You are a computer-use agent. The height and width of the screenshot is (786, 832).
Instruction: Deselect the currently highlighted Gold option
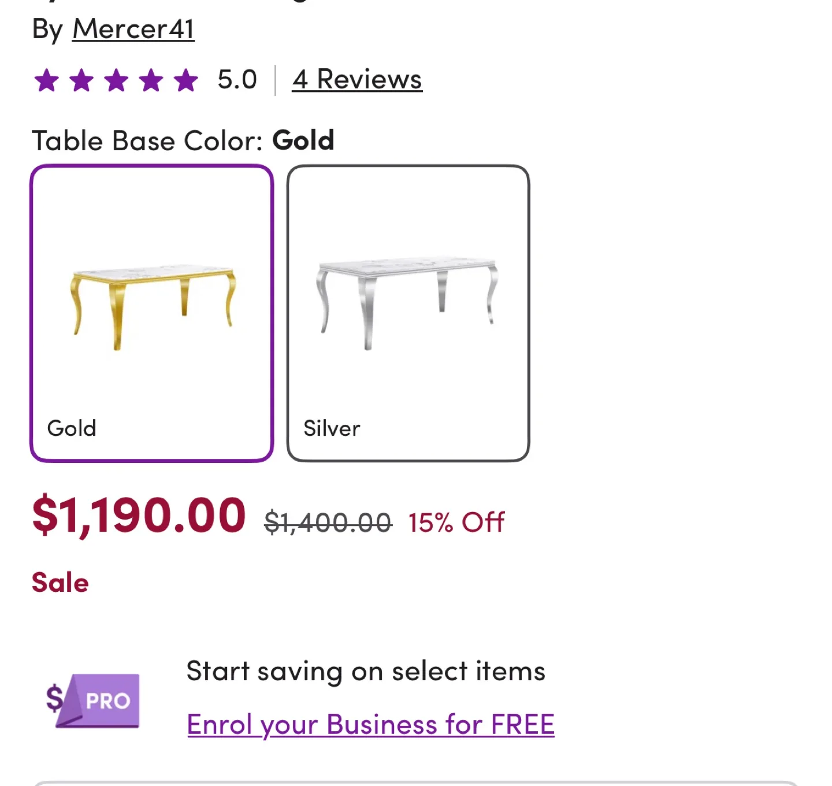(151, 312)
